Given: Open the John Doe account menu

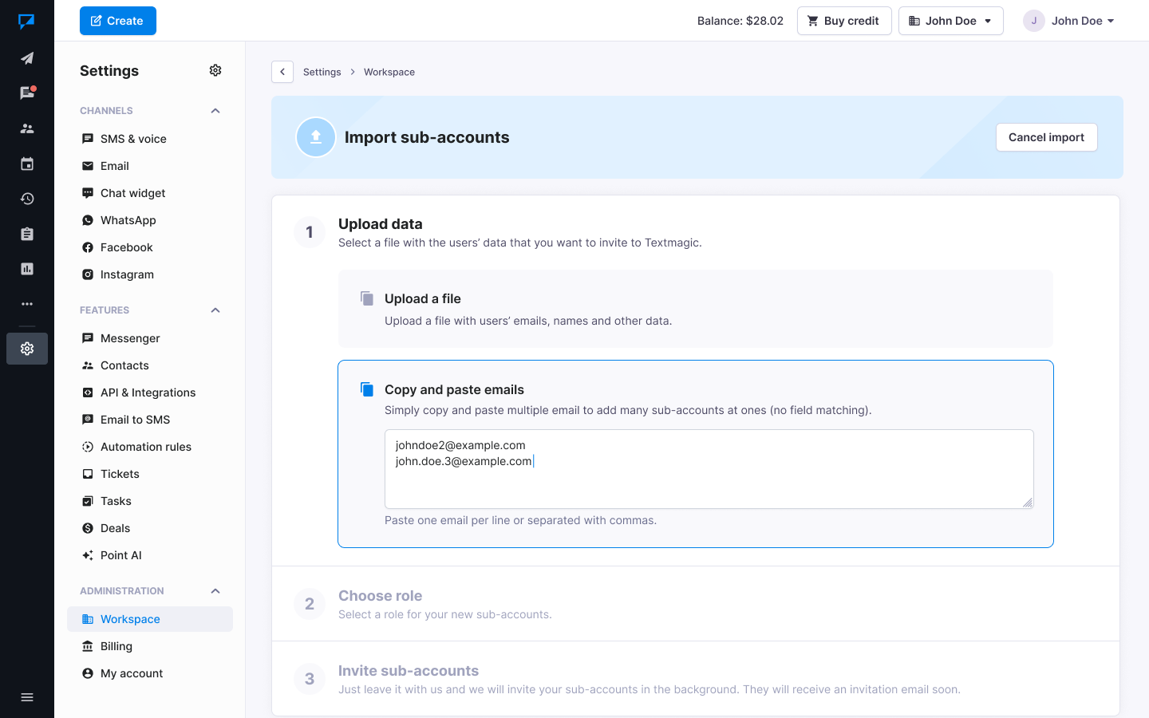Looking at the screenshot, I should [x=1069, y=21].
